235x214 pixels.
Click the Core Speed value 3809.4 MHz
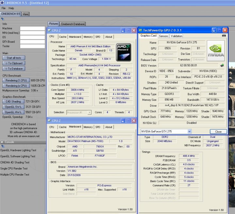77,90
